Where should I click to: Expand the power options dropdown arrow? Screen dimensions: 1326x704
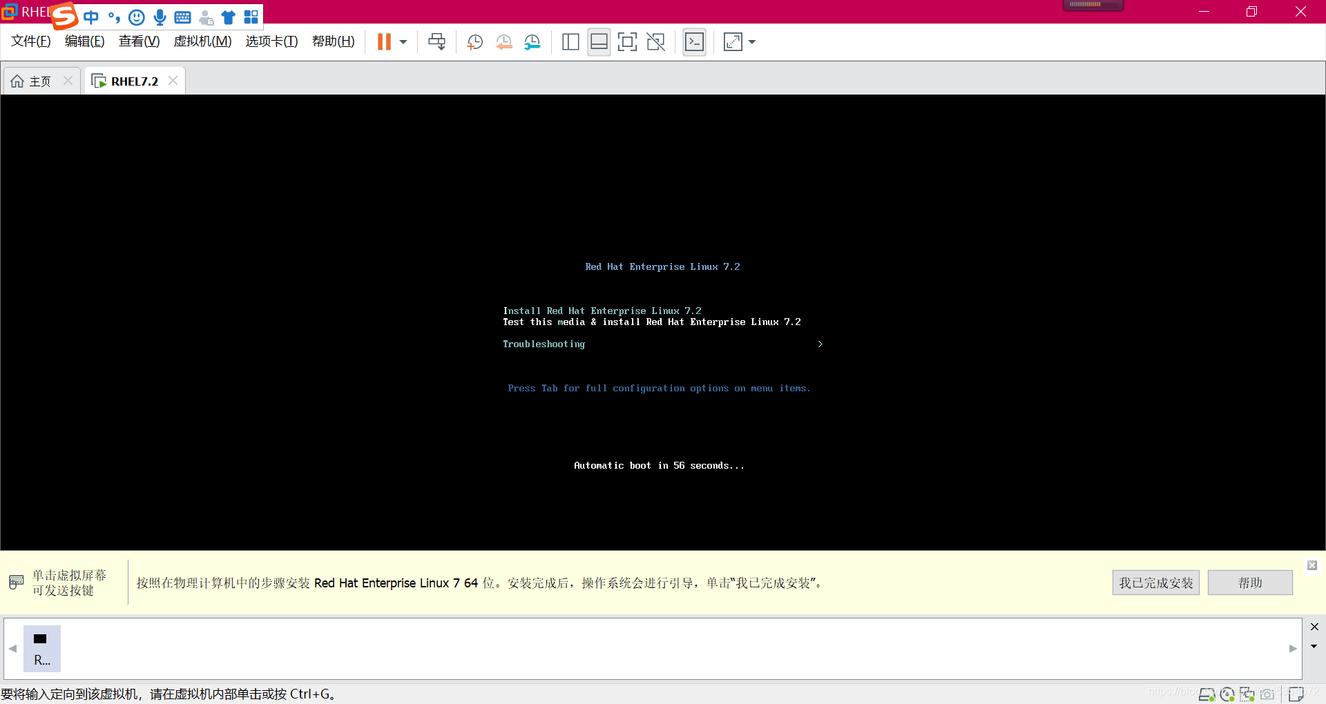pos(403,42)
